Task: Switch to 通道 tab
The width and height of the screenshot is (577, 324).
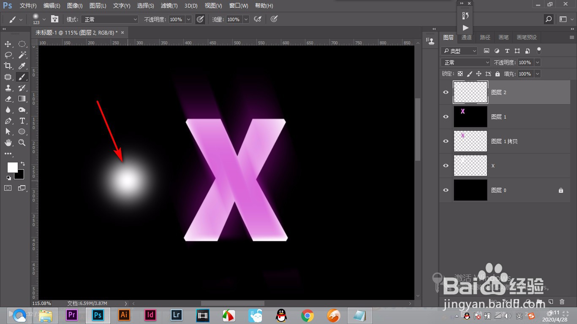Action: pyautogui.click(x=466, y=38)
